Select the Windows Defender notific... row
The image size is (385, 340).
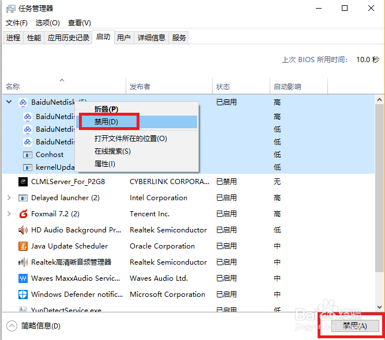[188, 295]
